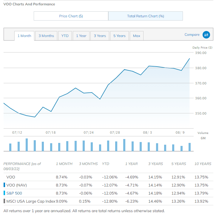Click the VOO (NAV) blue color marker
The image size is (219, 219).
tap(4, 185)
